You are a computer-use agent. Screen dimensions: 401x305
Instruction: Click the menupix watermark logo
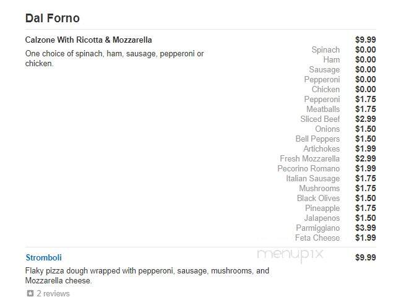290,255
